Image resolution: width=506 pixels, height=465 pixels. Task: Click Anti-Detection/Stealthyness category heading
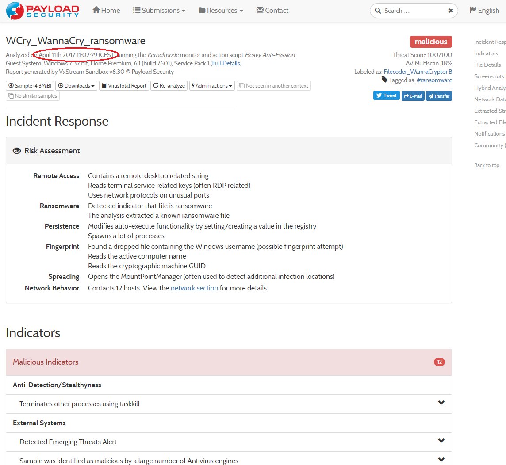[57, 385]
